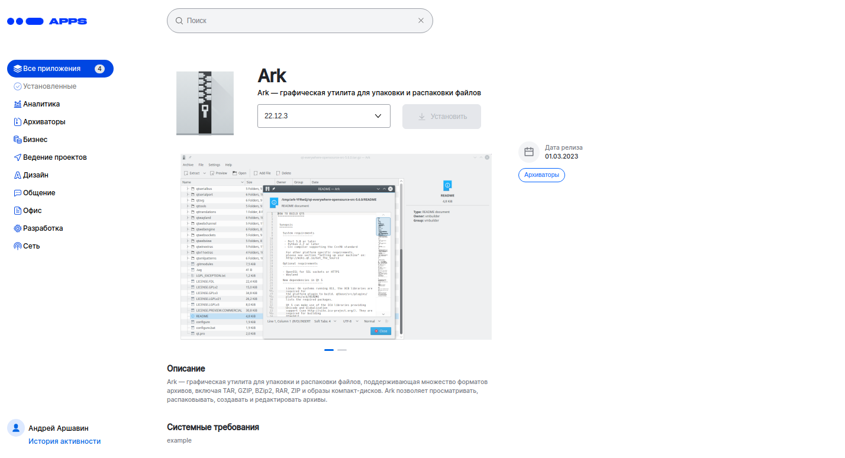This screenshot has width=845, height=458.
Task: Click the Communication chat bubble icon
Action: tap(18, 193)
